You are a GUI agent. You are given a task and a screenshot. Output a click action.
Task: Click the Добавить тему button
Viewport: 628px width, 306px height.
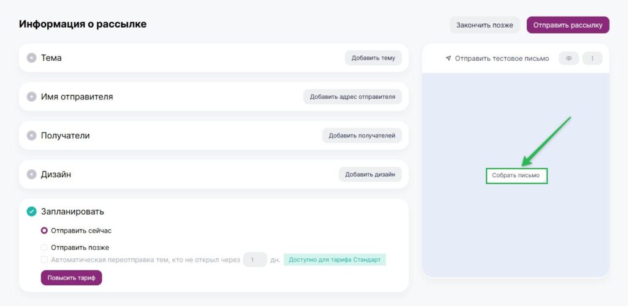tap(373, 58)
